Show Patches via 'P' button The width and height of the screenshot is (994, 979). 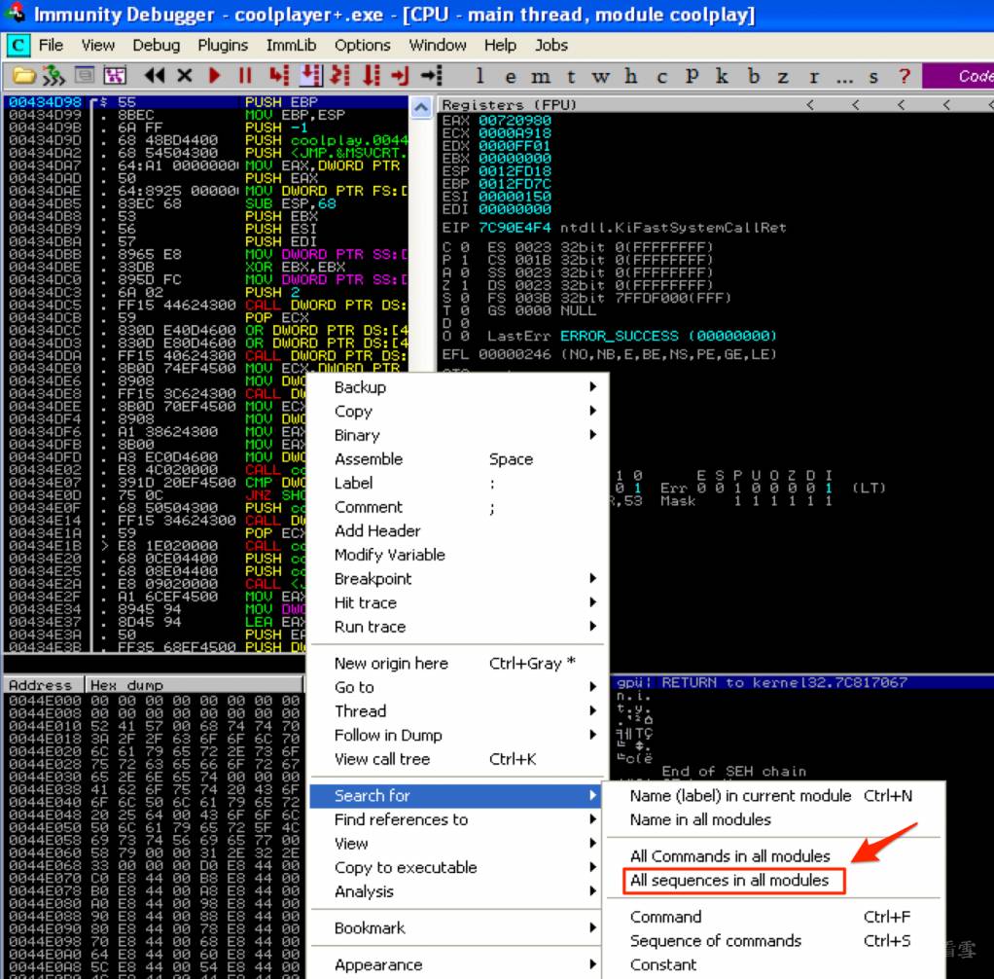coord(692,76)
